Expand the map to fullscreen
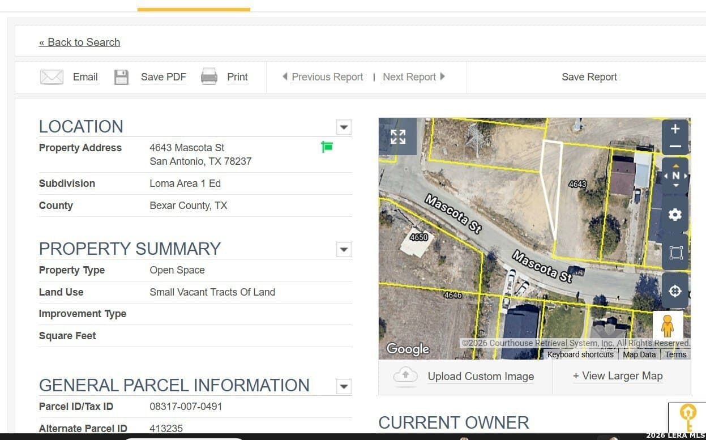706x440 pixels. click(x=398, y=136)
